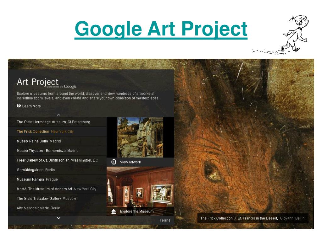
Task: Select The State Hermitage Museum St.Petersburg
Action: click(x=57, y=122)
